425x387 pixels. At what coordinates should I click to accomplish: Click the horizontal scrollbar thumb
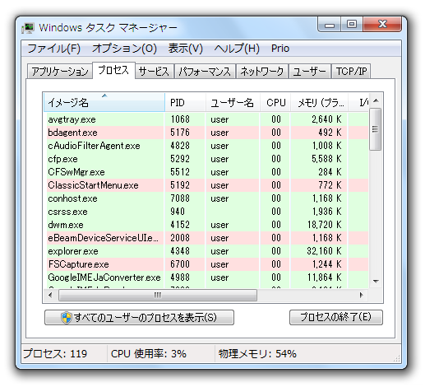pos(158,296)
